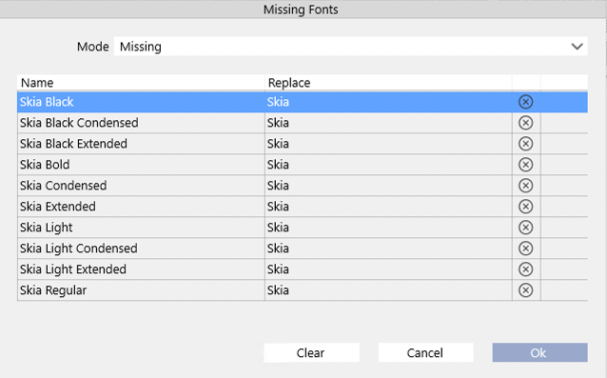Sort by the Name column header
The width and height of the screenshot is (607, 378).
coord(141,83)
